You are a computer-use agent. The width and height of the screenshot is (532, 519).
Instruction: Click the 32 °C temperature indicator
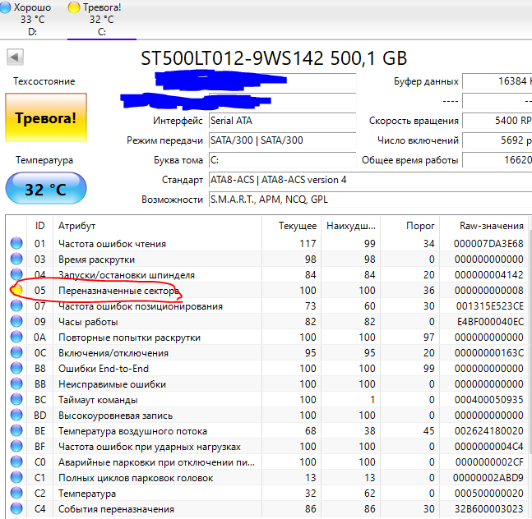(46, 188)
